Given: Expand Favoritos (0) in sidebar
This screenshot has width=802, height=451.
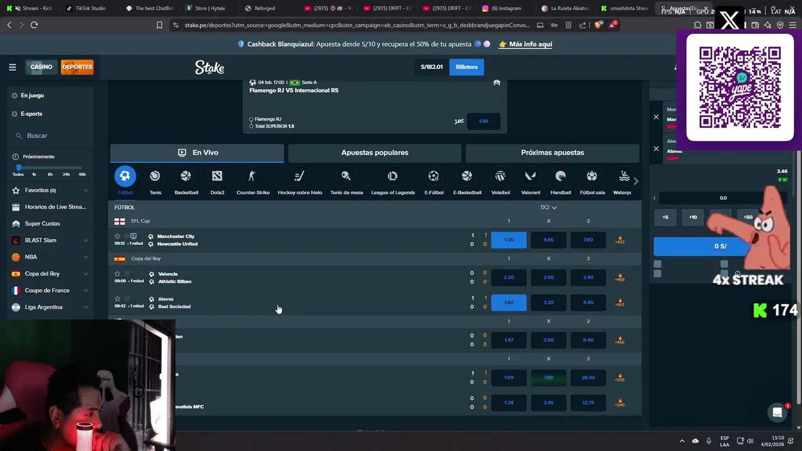Looking at the screenshot, I should tap(51, 190).
